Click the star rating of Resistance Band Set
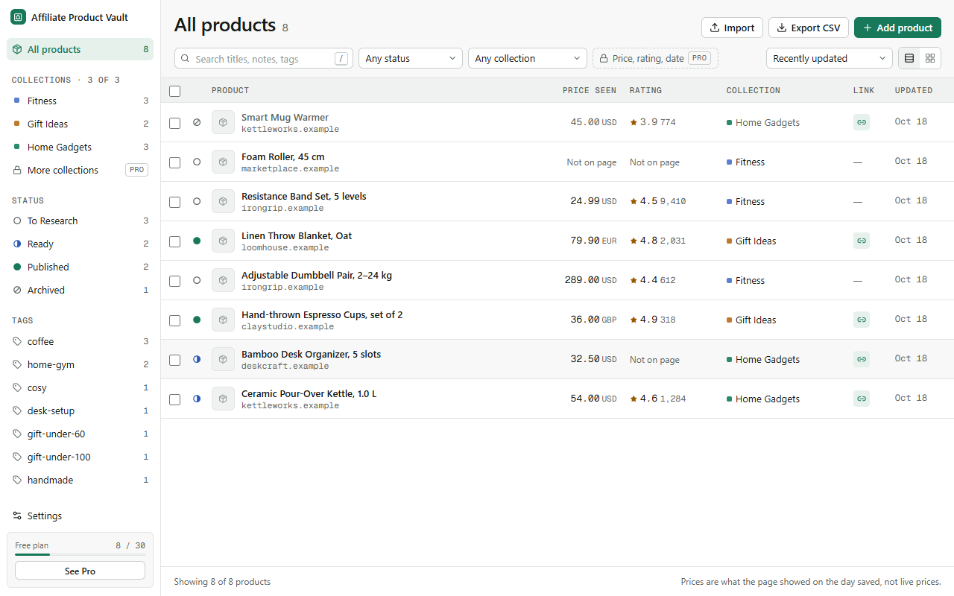954x596 pixels. (658, 201)
